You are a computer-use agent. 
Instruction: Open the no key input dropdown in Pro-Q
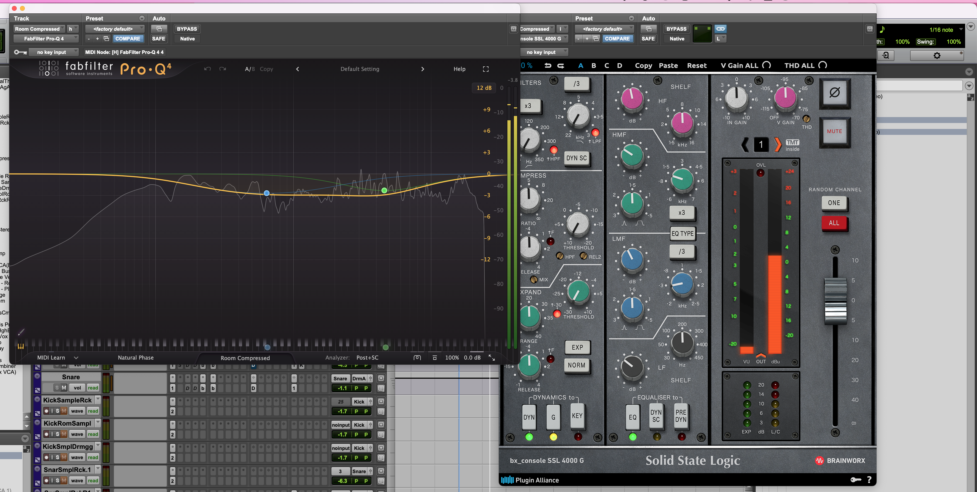(x=54, y=52)
